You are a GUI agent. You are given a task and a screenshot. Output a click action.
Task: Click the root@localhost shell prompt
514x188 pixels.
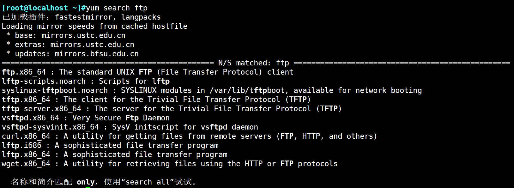click(x=41, y=8)
